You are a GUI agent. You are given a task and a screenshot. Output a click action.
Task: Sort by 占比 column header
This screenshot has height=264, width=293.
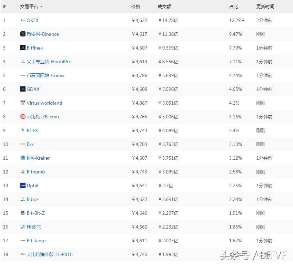(x=234, y=7)
